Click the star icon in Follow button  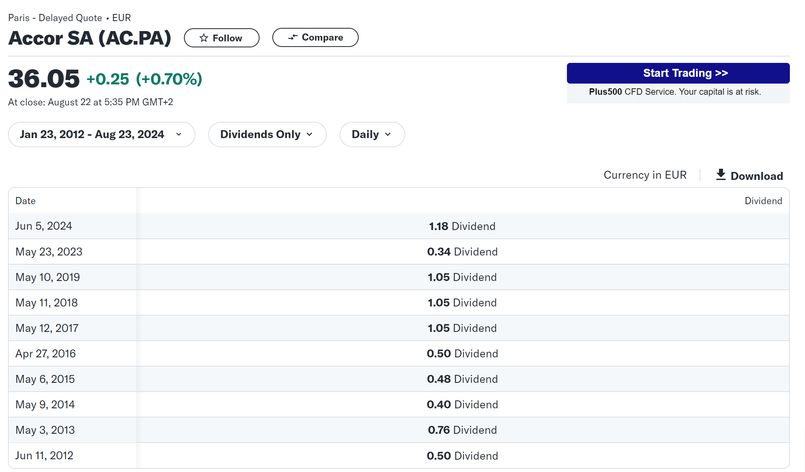[204, 38]
